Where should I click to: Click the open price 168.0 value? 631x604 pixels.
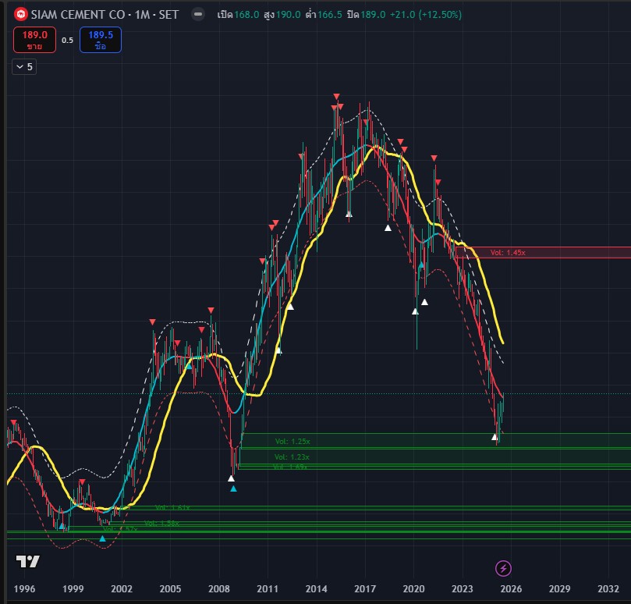pyautogui.click(x=246, y=15)
